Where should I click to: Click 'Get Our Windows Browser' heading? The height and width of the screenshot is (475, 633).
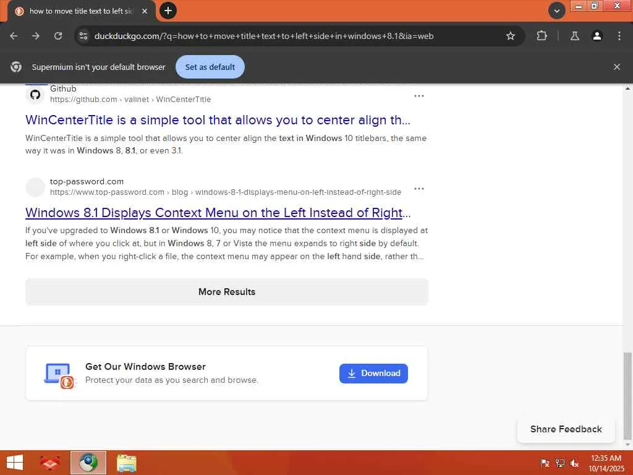(145, 366)
